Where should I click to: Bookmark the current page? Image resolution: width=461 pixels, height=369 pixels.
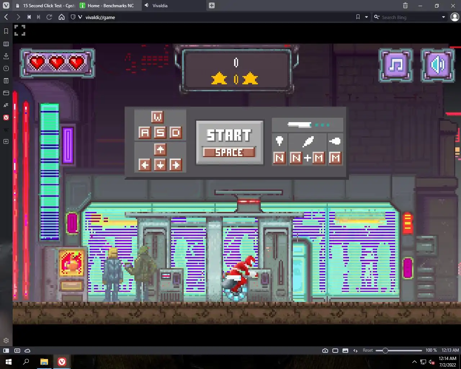coord(358,17)
